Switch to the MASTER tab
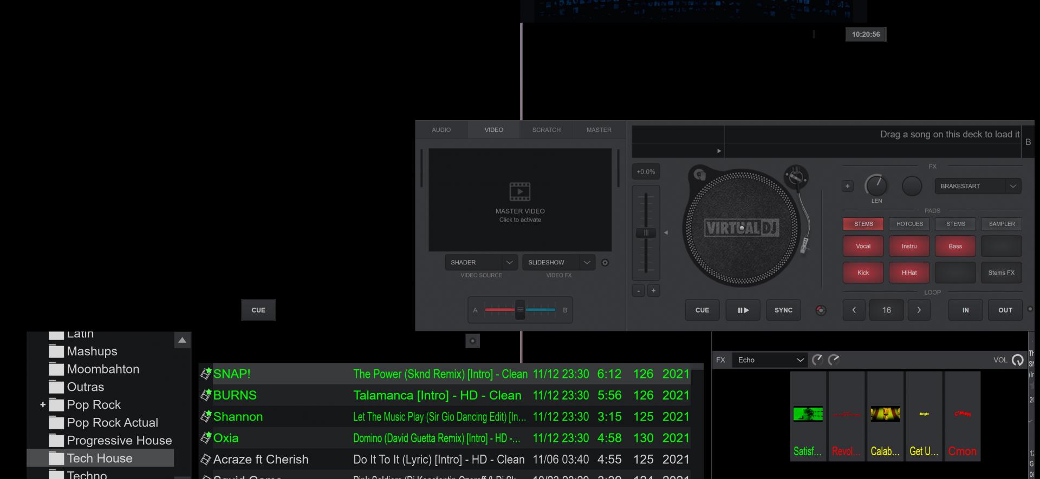Viewport: 1040px width, 479px height. pos(599,130)
